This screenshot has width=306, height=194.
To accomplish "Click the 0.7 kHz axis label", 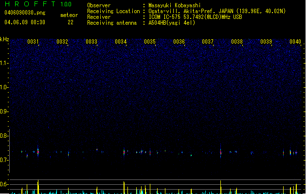I will click(4, 160).
